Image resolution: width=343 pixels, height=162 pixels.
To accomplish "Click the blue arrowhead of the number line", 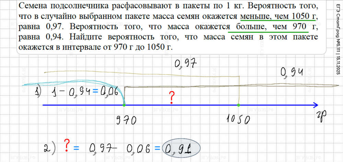I will coord(315,105).
